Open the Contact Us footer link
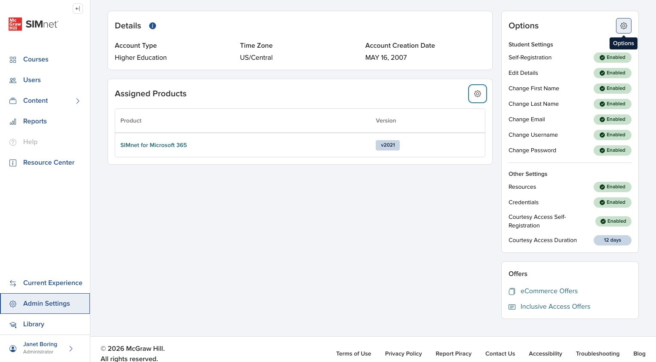This screenshot has height=362, width=656. (500, 353)
